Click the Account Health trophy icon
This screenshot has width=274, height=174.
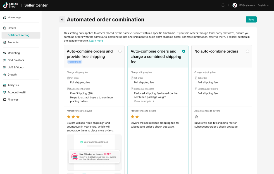5,93
